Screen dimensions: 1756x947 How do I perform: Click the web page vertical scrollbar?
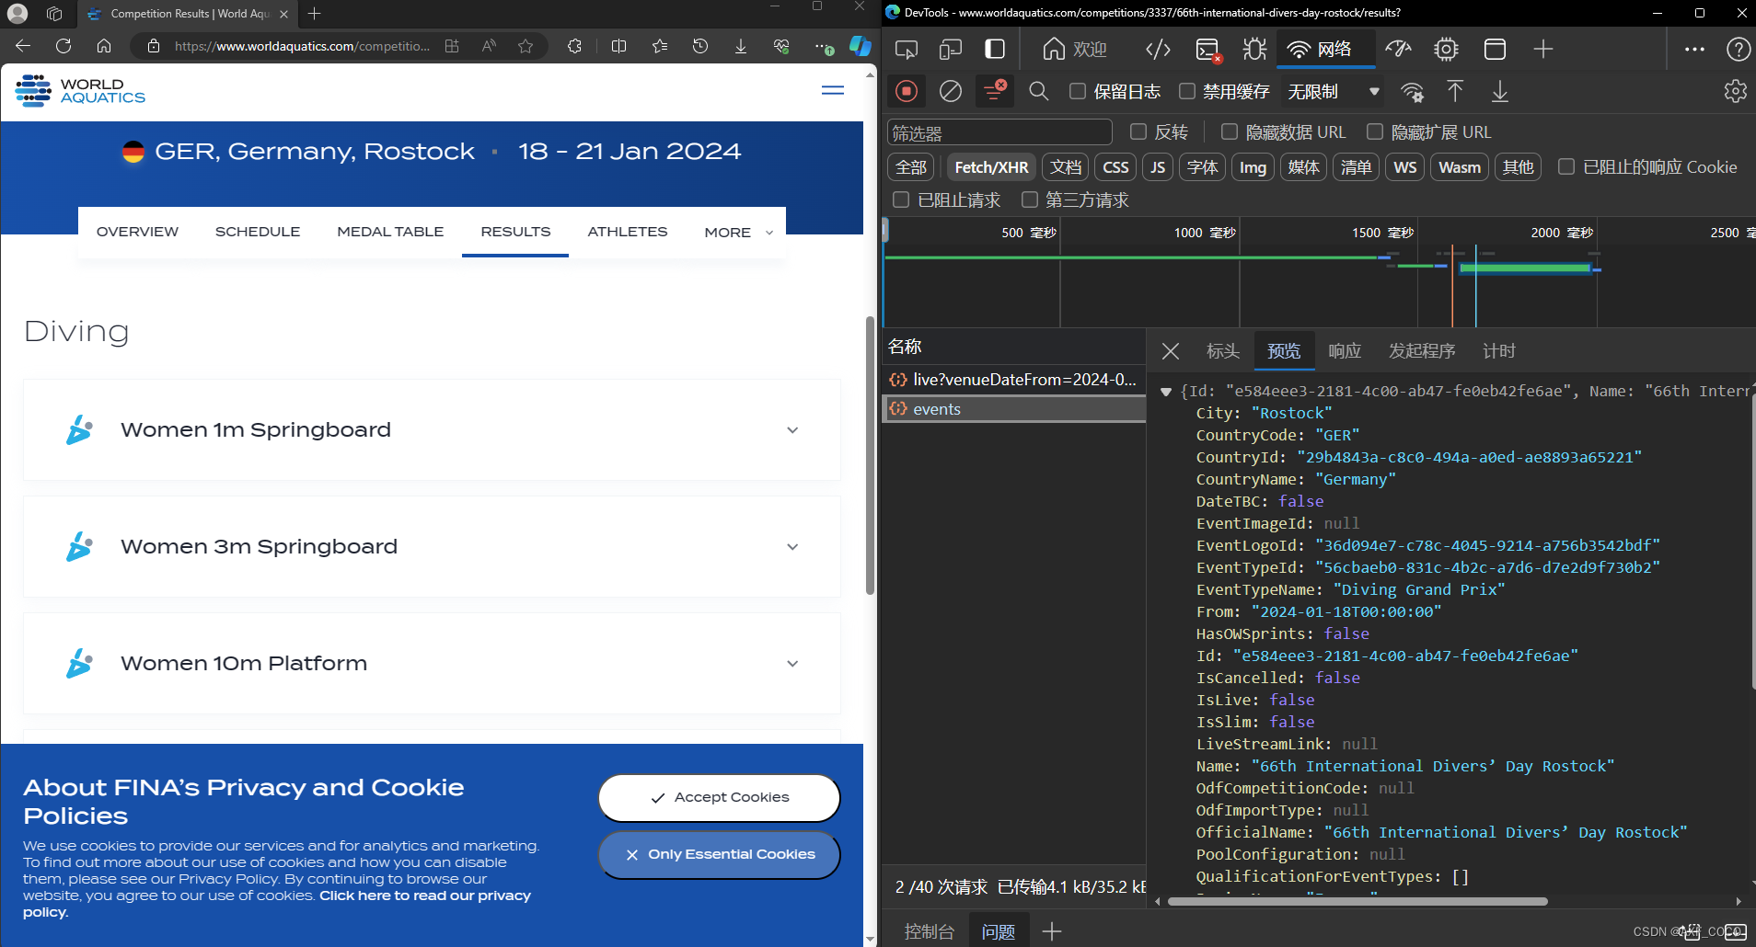coord(870,456)
